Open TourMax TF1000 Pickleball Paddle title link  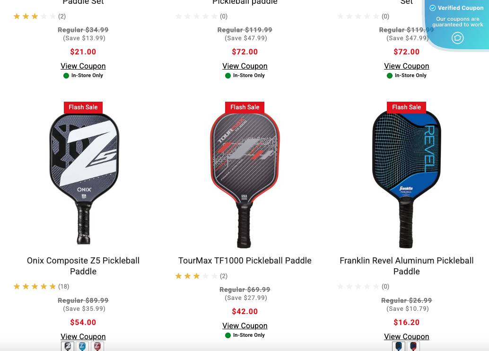pyautogui.click(x=245, y=261)
